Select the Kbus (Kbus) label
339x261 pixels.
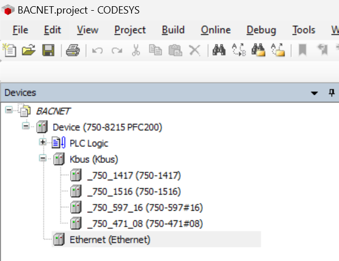tap(94, 160)
